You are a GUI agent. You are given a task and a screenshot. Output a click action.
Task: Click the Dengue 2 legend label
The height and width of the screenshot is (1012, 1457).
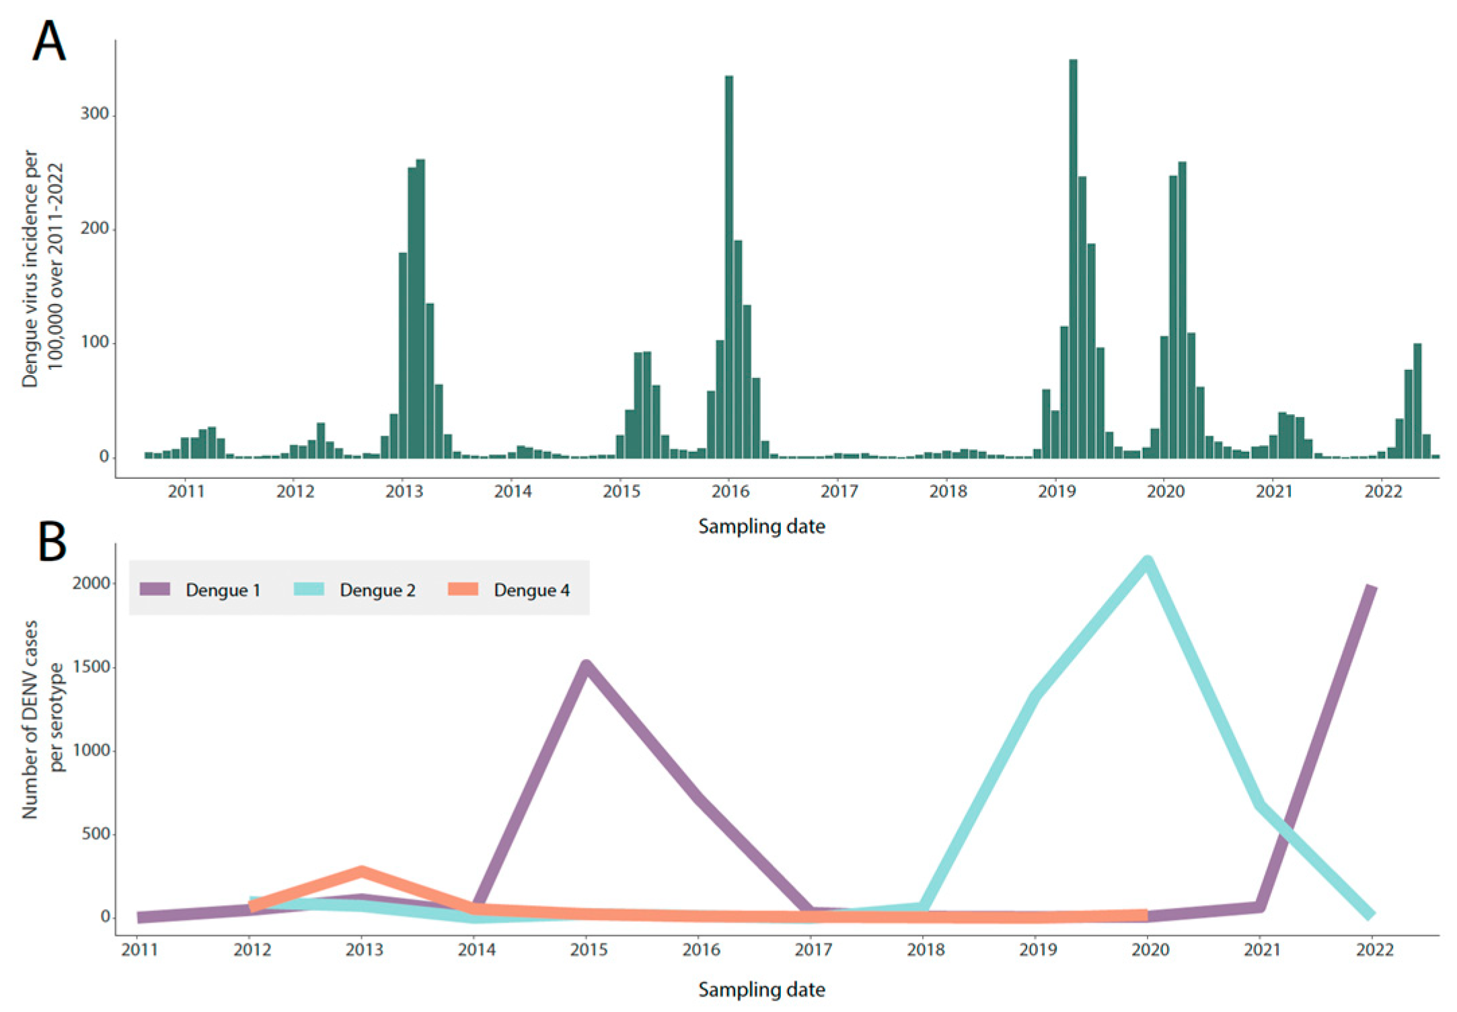[x=377, y=590]
